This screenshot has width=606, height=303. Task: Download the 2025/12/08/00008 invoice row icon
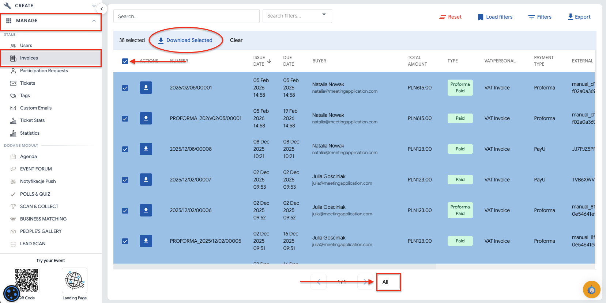pyautogui.click(x=146, y=149)
